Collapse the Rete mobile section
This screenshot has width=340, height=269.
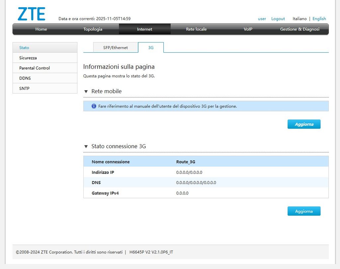coord(86,92)
